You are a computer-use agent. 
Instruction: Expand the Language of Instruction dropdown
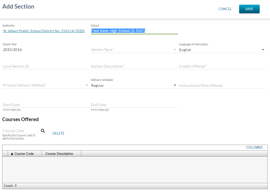[222, 50]
